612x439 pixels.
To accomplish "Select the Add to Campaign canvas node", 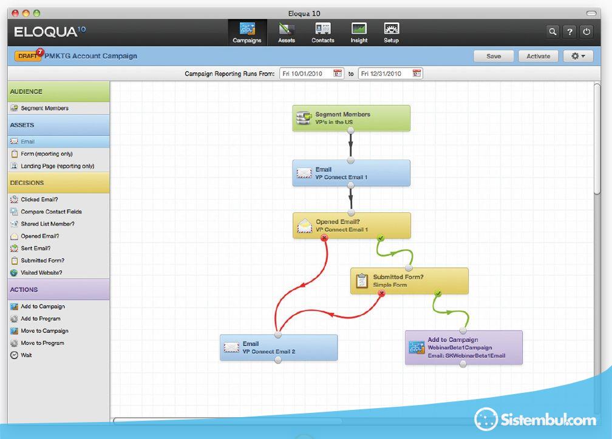I will point(464,347).
